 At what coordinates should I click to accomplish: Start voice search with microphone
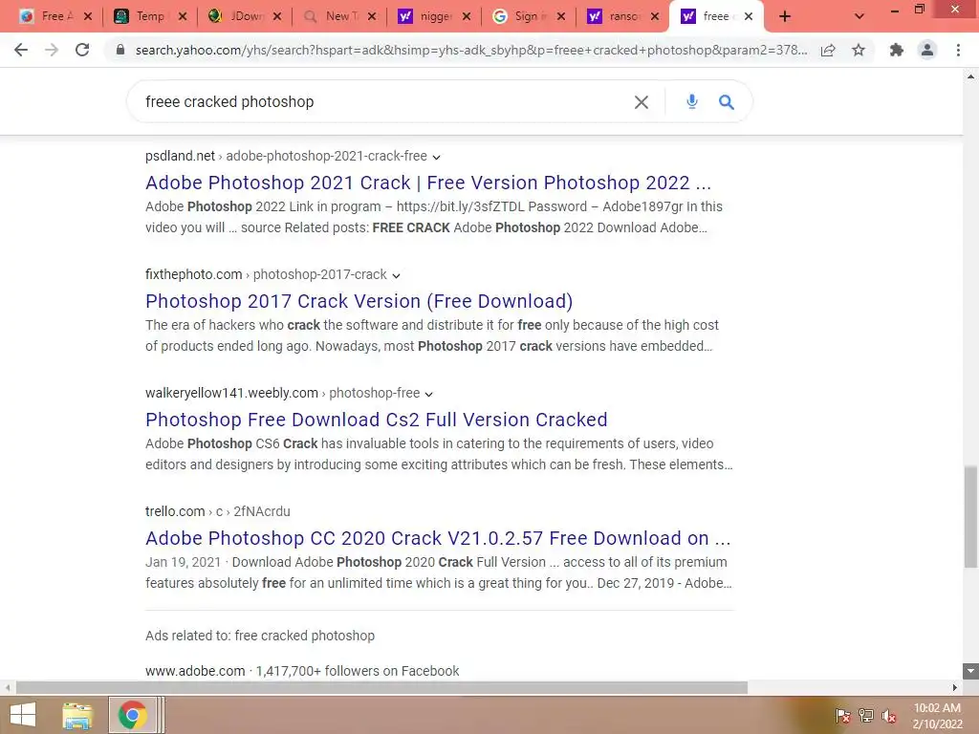click(692, 101)
